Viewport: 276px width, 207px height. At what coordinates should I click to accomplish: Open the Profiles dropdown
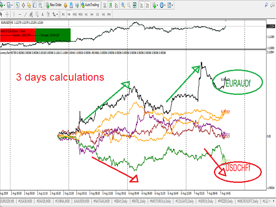click(x=9, y=5)
